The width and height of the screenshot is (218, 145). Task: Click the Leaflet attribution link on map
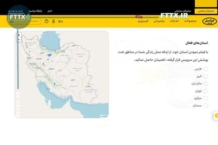point(104,116)
